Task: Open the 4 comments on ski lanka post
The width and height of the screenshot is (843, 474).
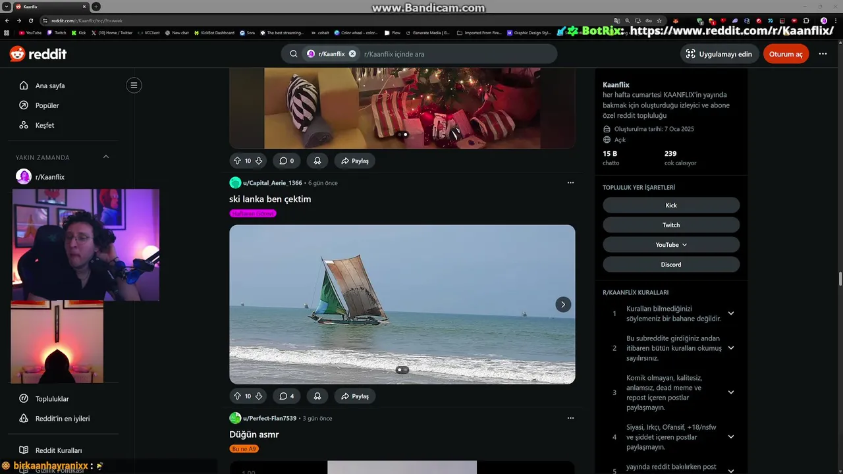Action: 286,396
